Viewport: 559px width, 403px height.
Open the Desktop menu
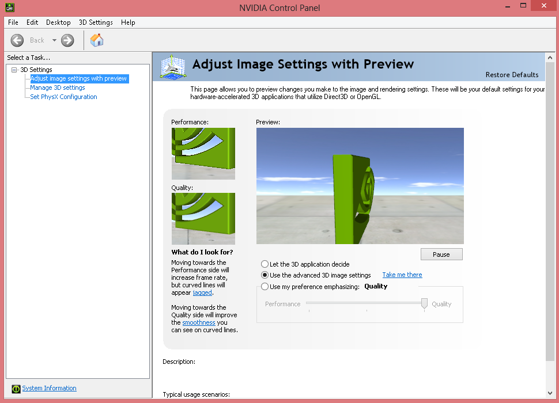[x=58, y=22]
